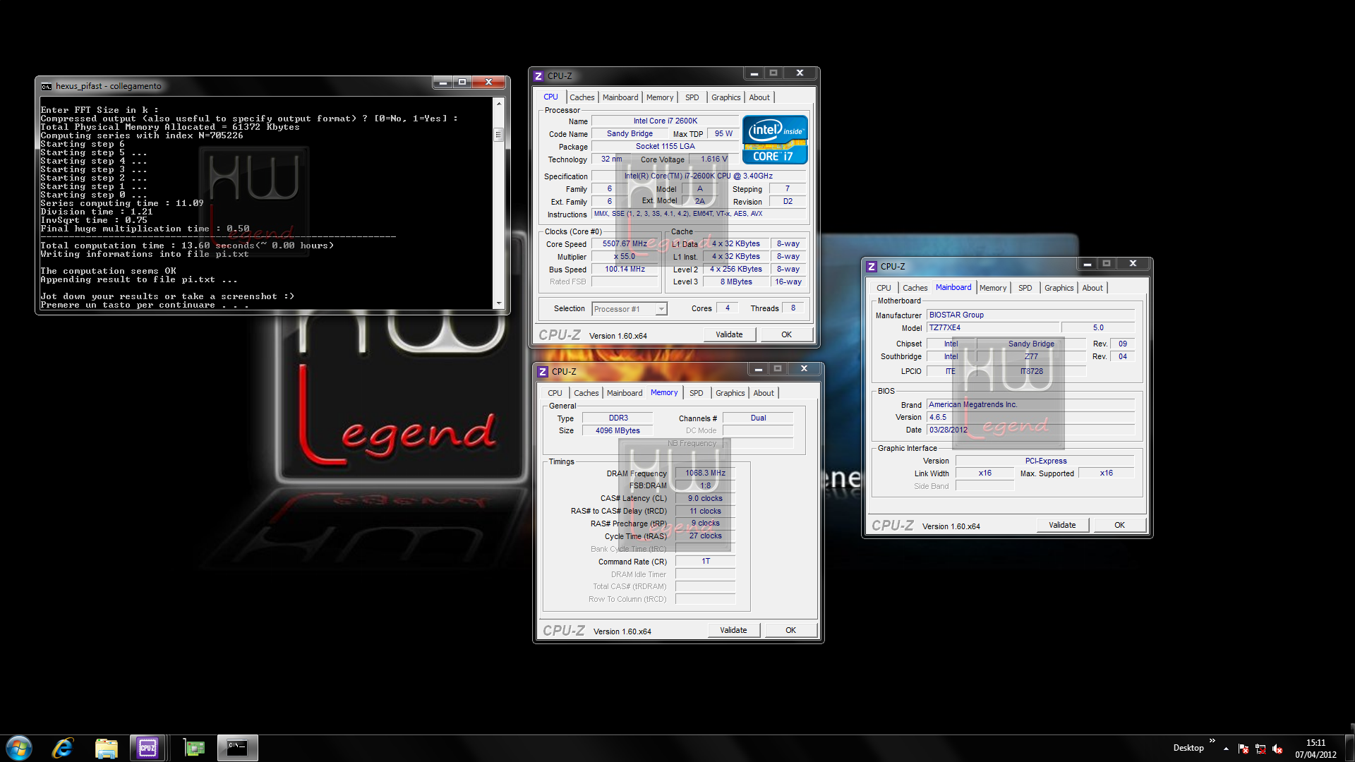
Task: Select CPU tab in Mainboard CPU-Z window
Action: pos(884,288)
